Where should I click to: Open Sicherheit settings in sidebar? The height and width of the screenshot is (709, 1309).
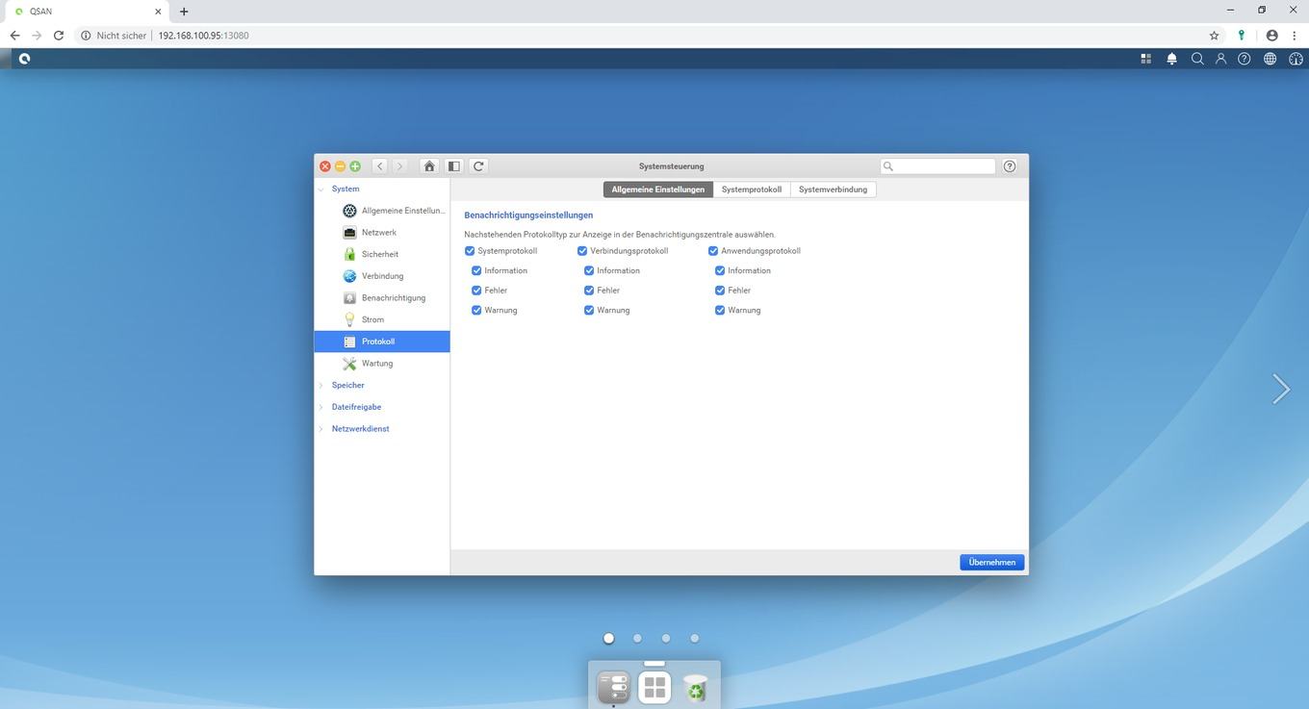tap(382, 254)
